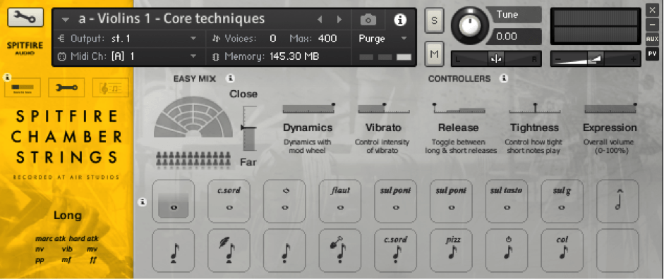Viewport: 664px width, 279px height.
Task: Select the sul g articulation
Action: (562, 201)
